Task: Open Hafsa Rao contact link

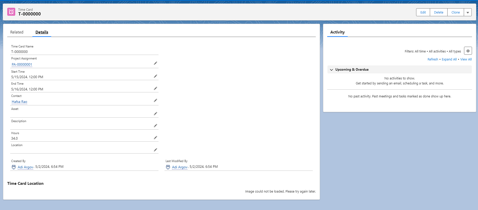Action: coord(19,102)
